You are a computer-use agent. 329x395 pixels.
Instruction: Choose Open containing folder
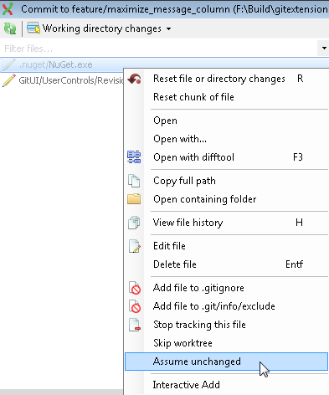[x=227, y=199]
